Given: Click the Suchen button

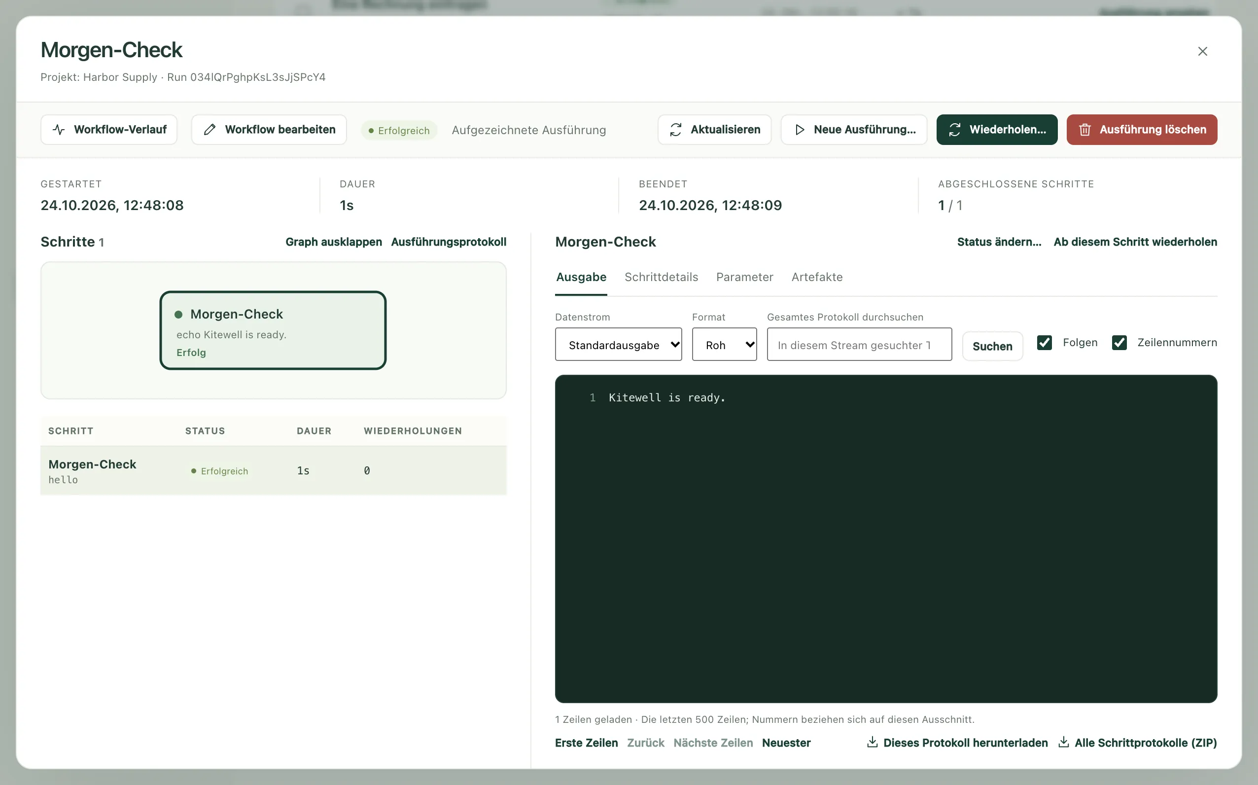Looking at the screenshot, I should click(992, 346).
